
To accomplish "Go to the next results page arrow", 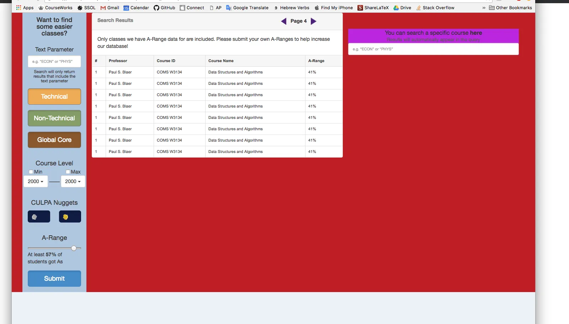I will point(313,21).
